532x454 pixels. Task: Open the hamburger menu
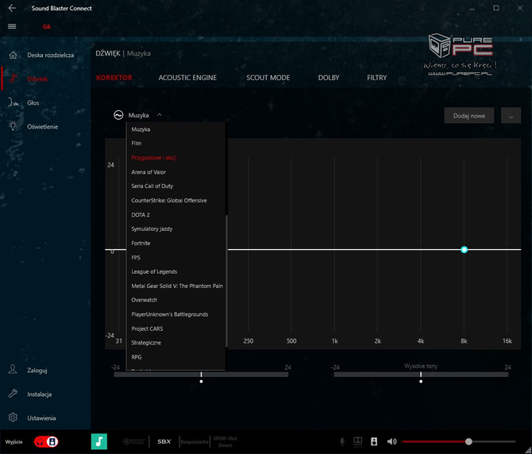pyautogui.click(x=12, y=26)
